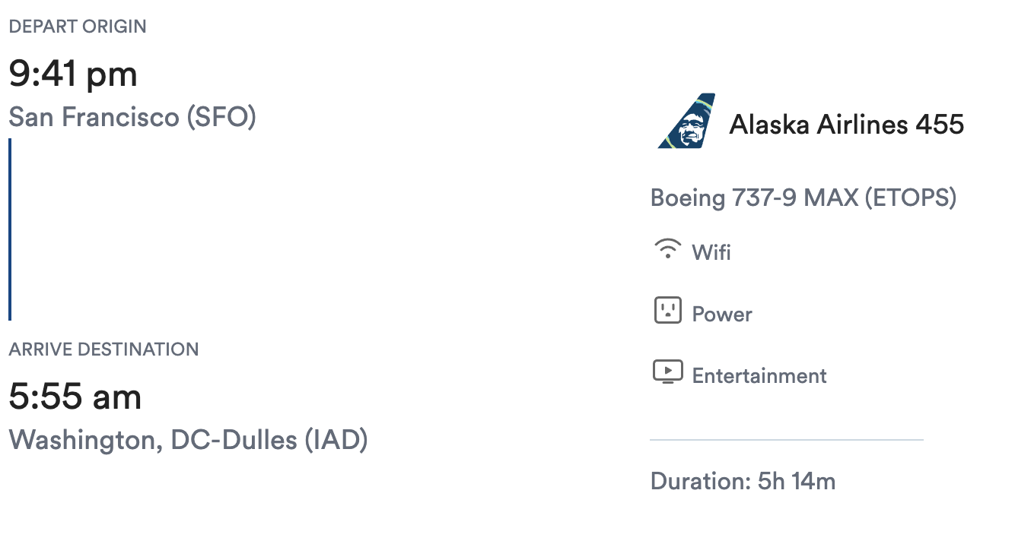Select the Washington, DC-Dulles (IAD) destination
1015x544 pixels.
188,440
